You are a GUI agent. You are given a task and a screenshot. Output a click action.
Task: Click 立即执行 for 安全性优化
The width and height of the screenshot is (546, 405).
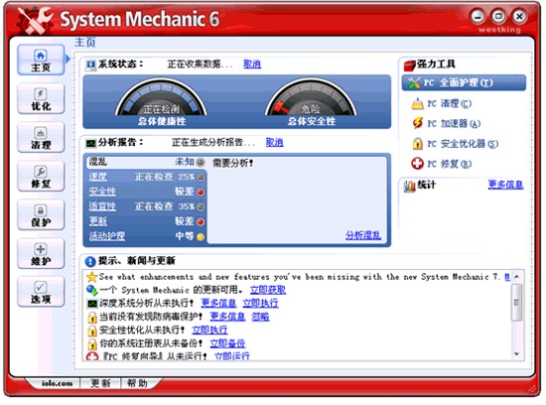click(209, 330)
